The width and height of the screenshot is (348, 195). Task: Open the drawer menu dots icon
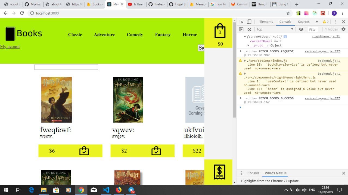pos(241,173)
